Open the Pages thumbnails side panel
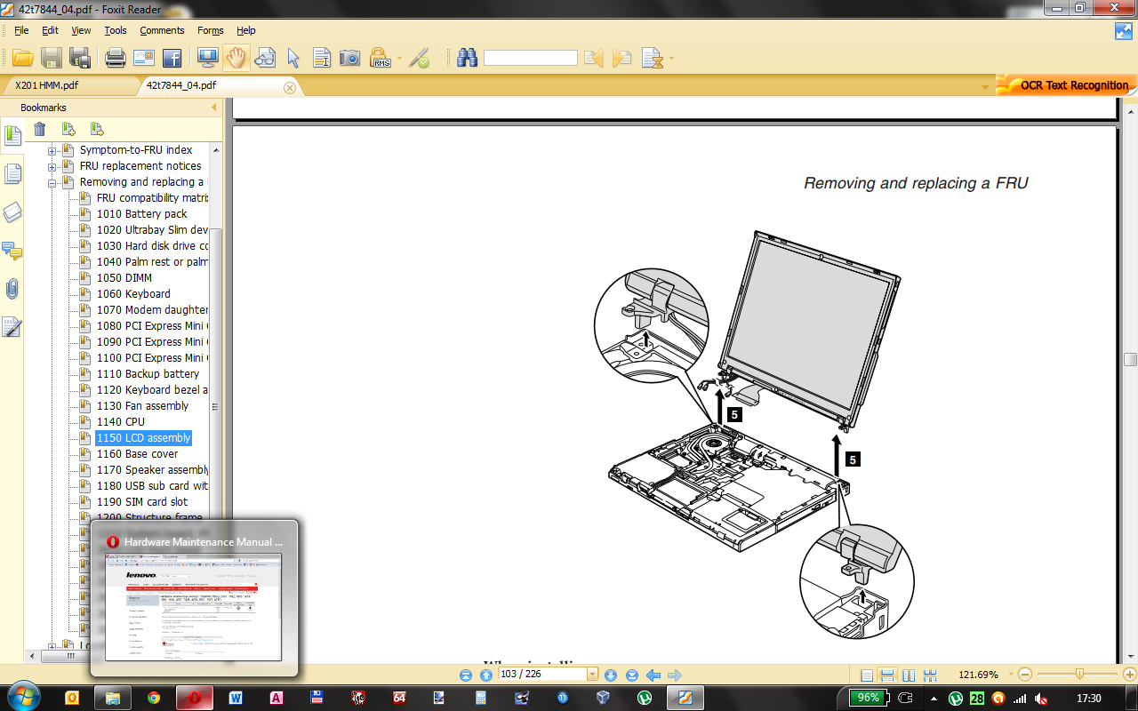Image resolution: width=1138 pixels, height=711 pixels. pos(12,174)
